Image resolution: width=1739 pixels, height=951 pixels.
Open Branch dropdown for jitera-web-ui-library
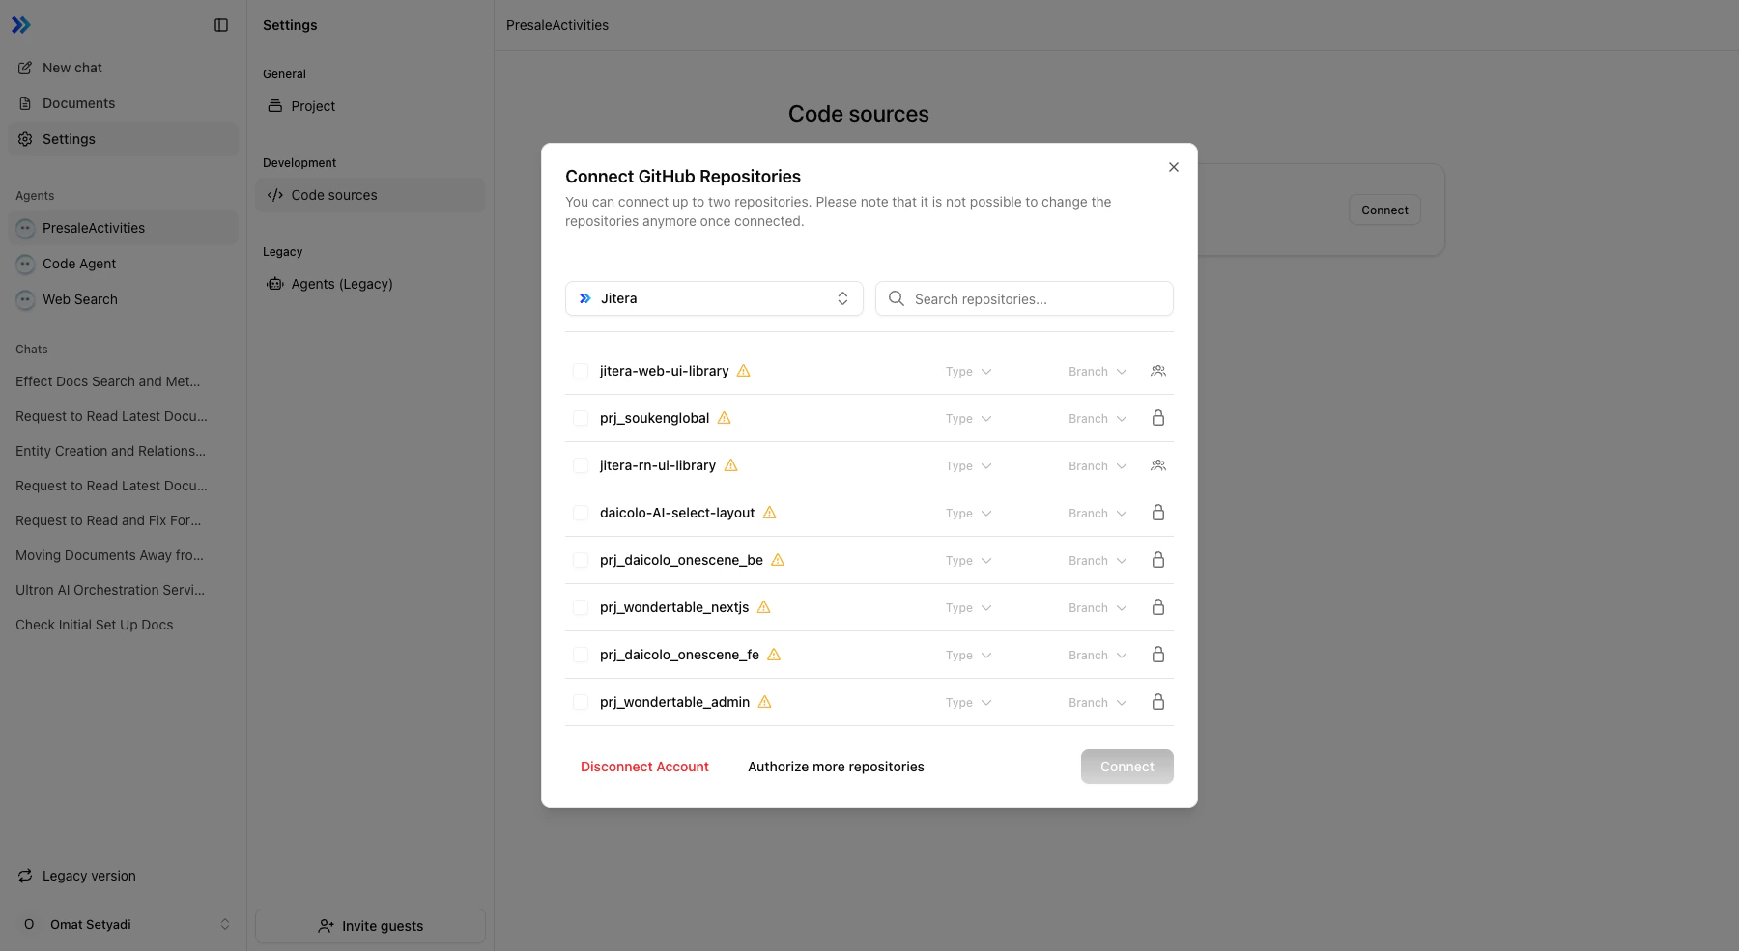point(1098,372)
